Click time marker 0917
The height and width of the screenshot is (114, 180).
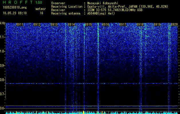(x=123, y=25)
